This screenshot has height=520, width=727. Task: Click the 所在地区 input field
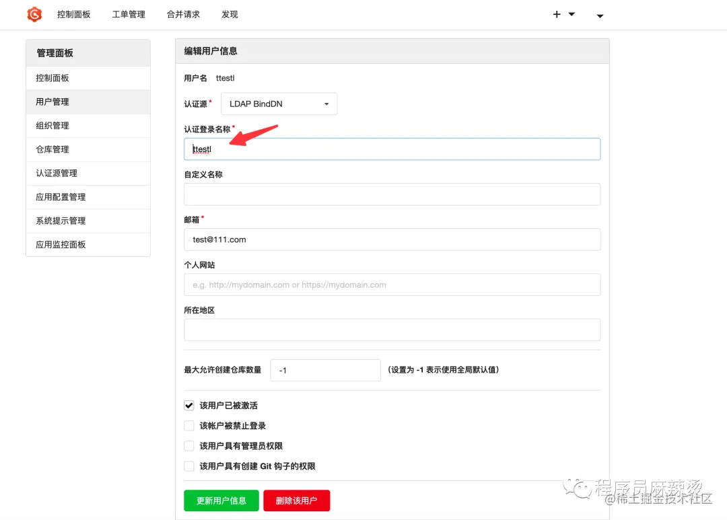tap(392, 330)
